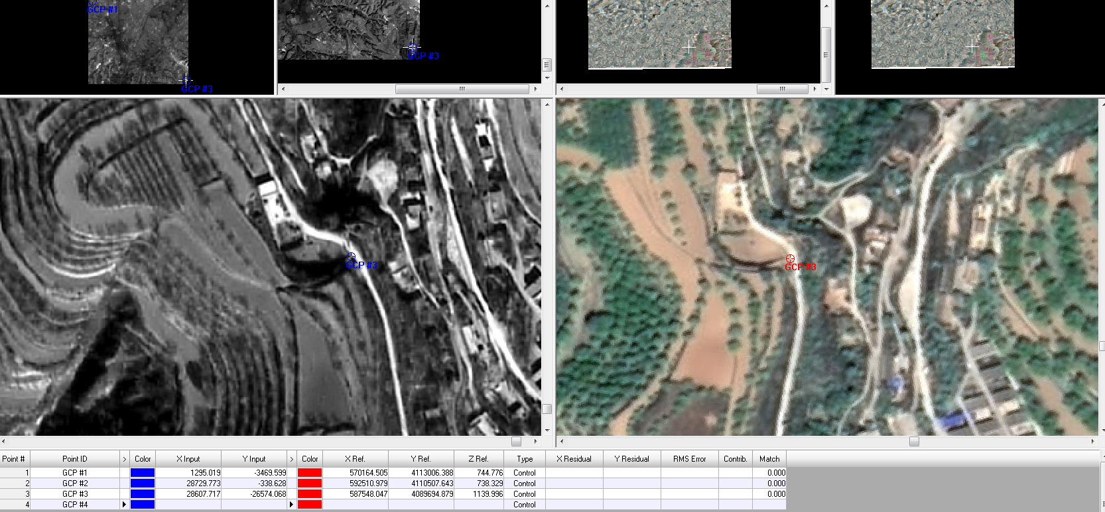
Task: Click the white crosshair in the third overview
Action: 689,47
